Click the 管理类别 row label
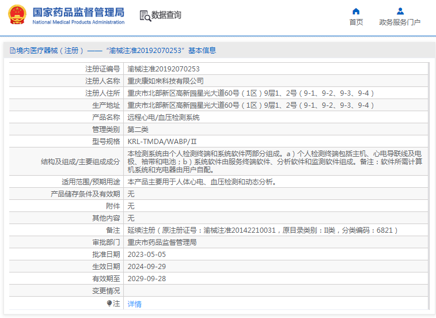Viewport: 436px width, 318px height. (x=106, y=130)
